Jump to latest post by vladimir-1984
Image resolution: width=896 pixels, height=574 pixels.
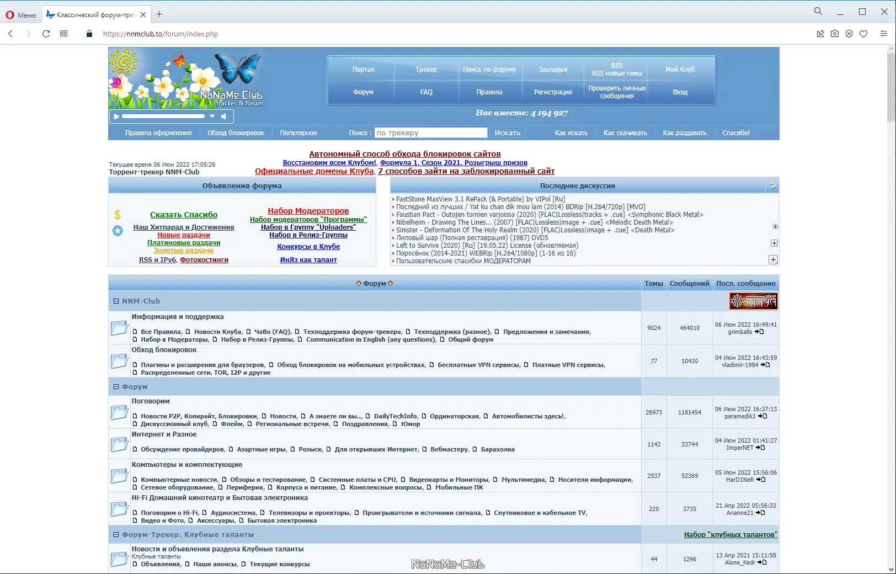pyautogui.click(x=765, y=365)
